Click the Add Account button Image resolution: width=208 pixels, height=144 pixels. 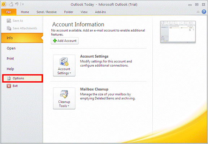click(x=65, y=41)
